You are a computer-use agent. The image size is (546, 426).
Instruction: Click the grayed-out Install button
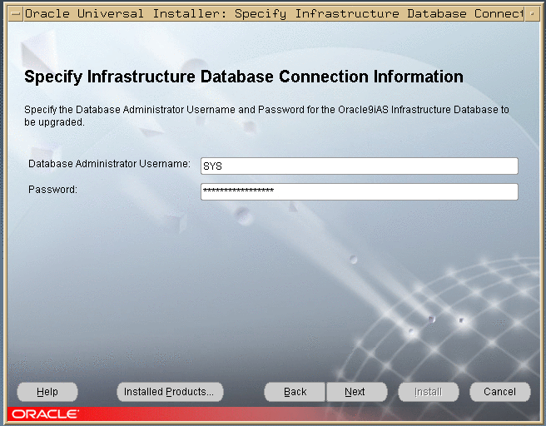(x=429, y=392)
